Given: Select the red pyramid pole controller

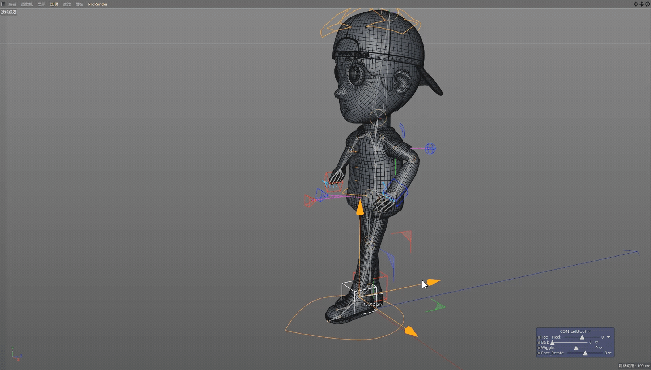Looking at the screenshot, I should (310, 201).
